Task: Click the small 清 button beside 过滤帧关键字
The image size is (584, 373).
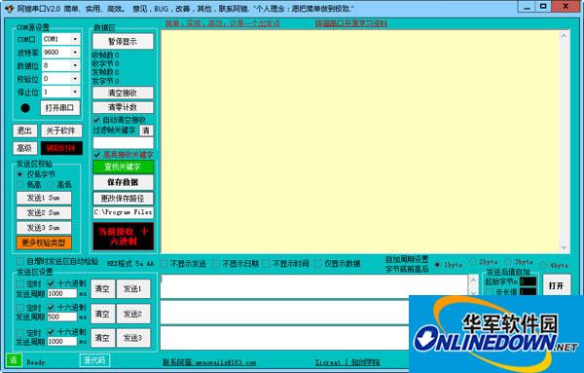Action: coord(146,131)
